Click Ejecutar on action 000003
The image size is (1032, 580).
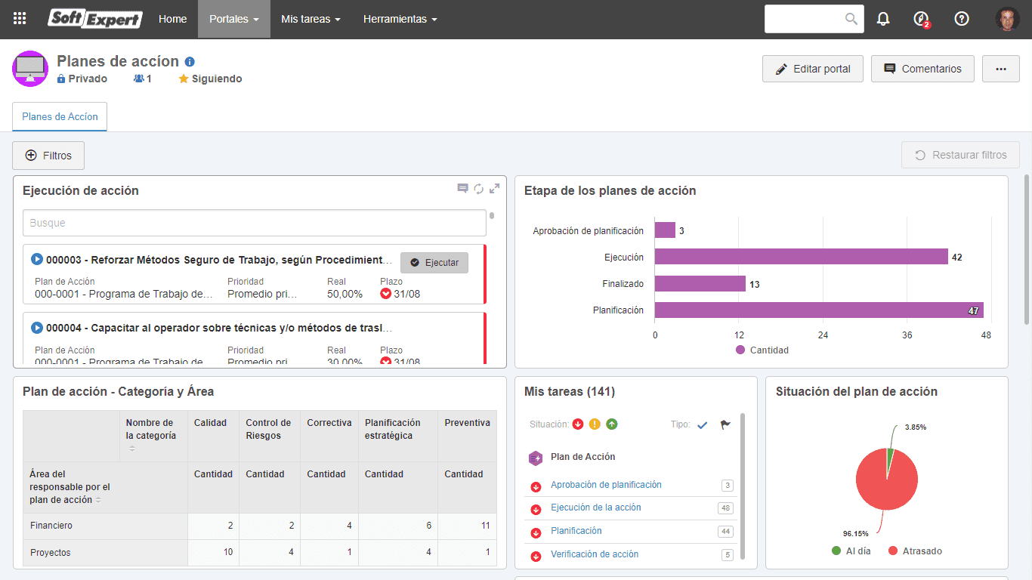click(434, 262)
